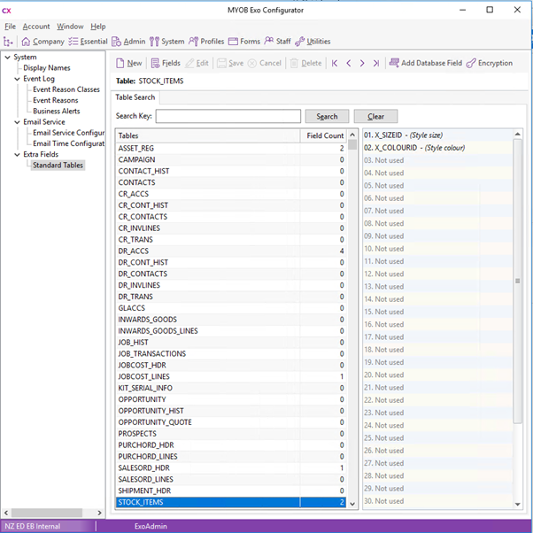Viewport: 533px width, 533px height.
Task: Click the Field Count column header
Action: 323,135
